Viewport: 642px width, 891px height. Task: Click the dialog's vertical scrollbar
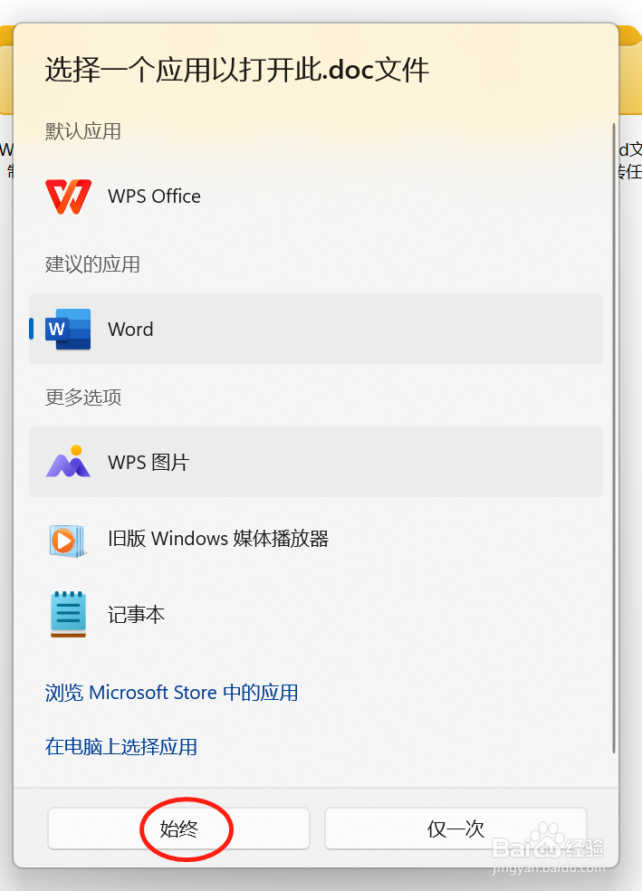(x=614, y=437)
